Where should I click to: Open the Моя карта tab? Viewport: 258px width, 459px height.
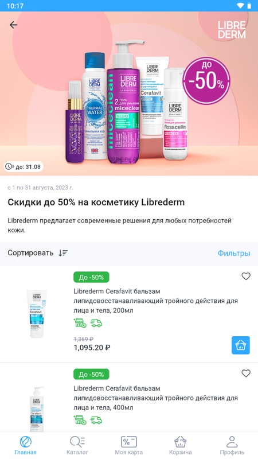point(128,446)
